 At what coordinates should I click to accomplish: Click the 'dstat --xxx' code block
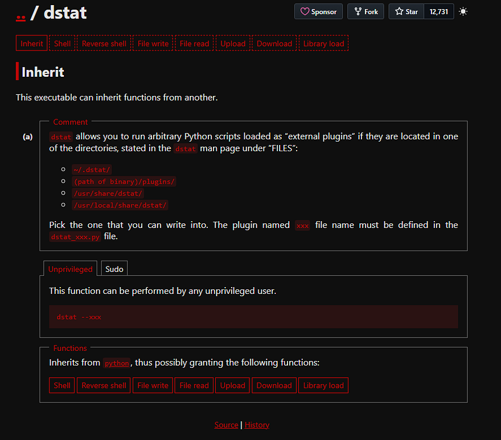253,317
